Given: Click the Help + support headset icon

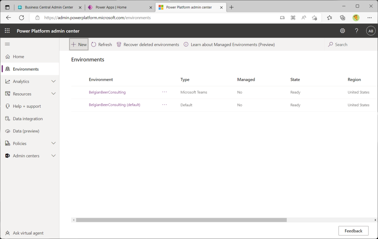Looking at the screenshot, I should point(8,106).
